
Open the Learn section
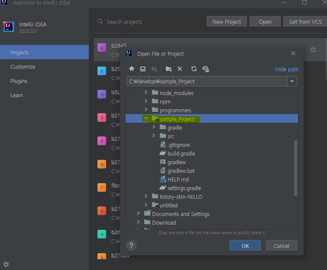pyautogui.click(x=45, y=95)
